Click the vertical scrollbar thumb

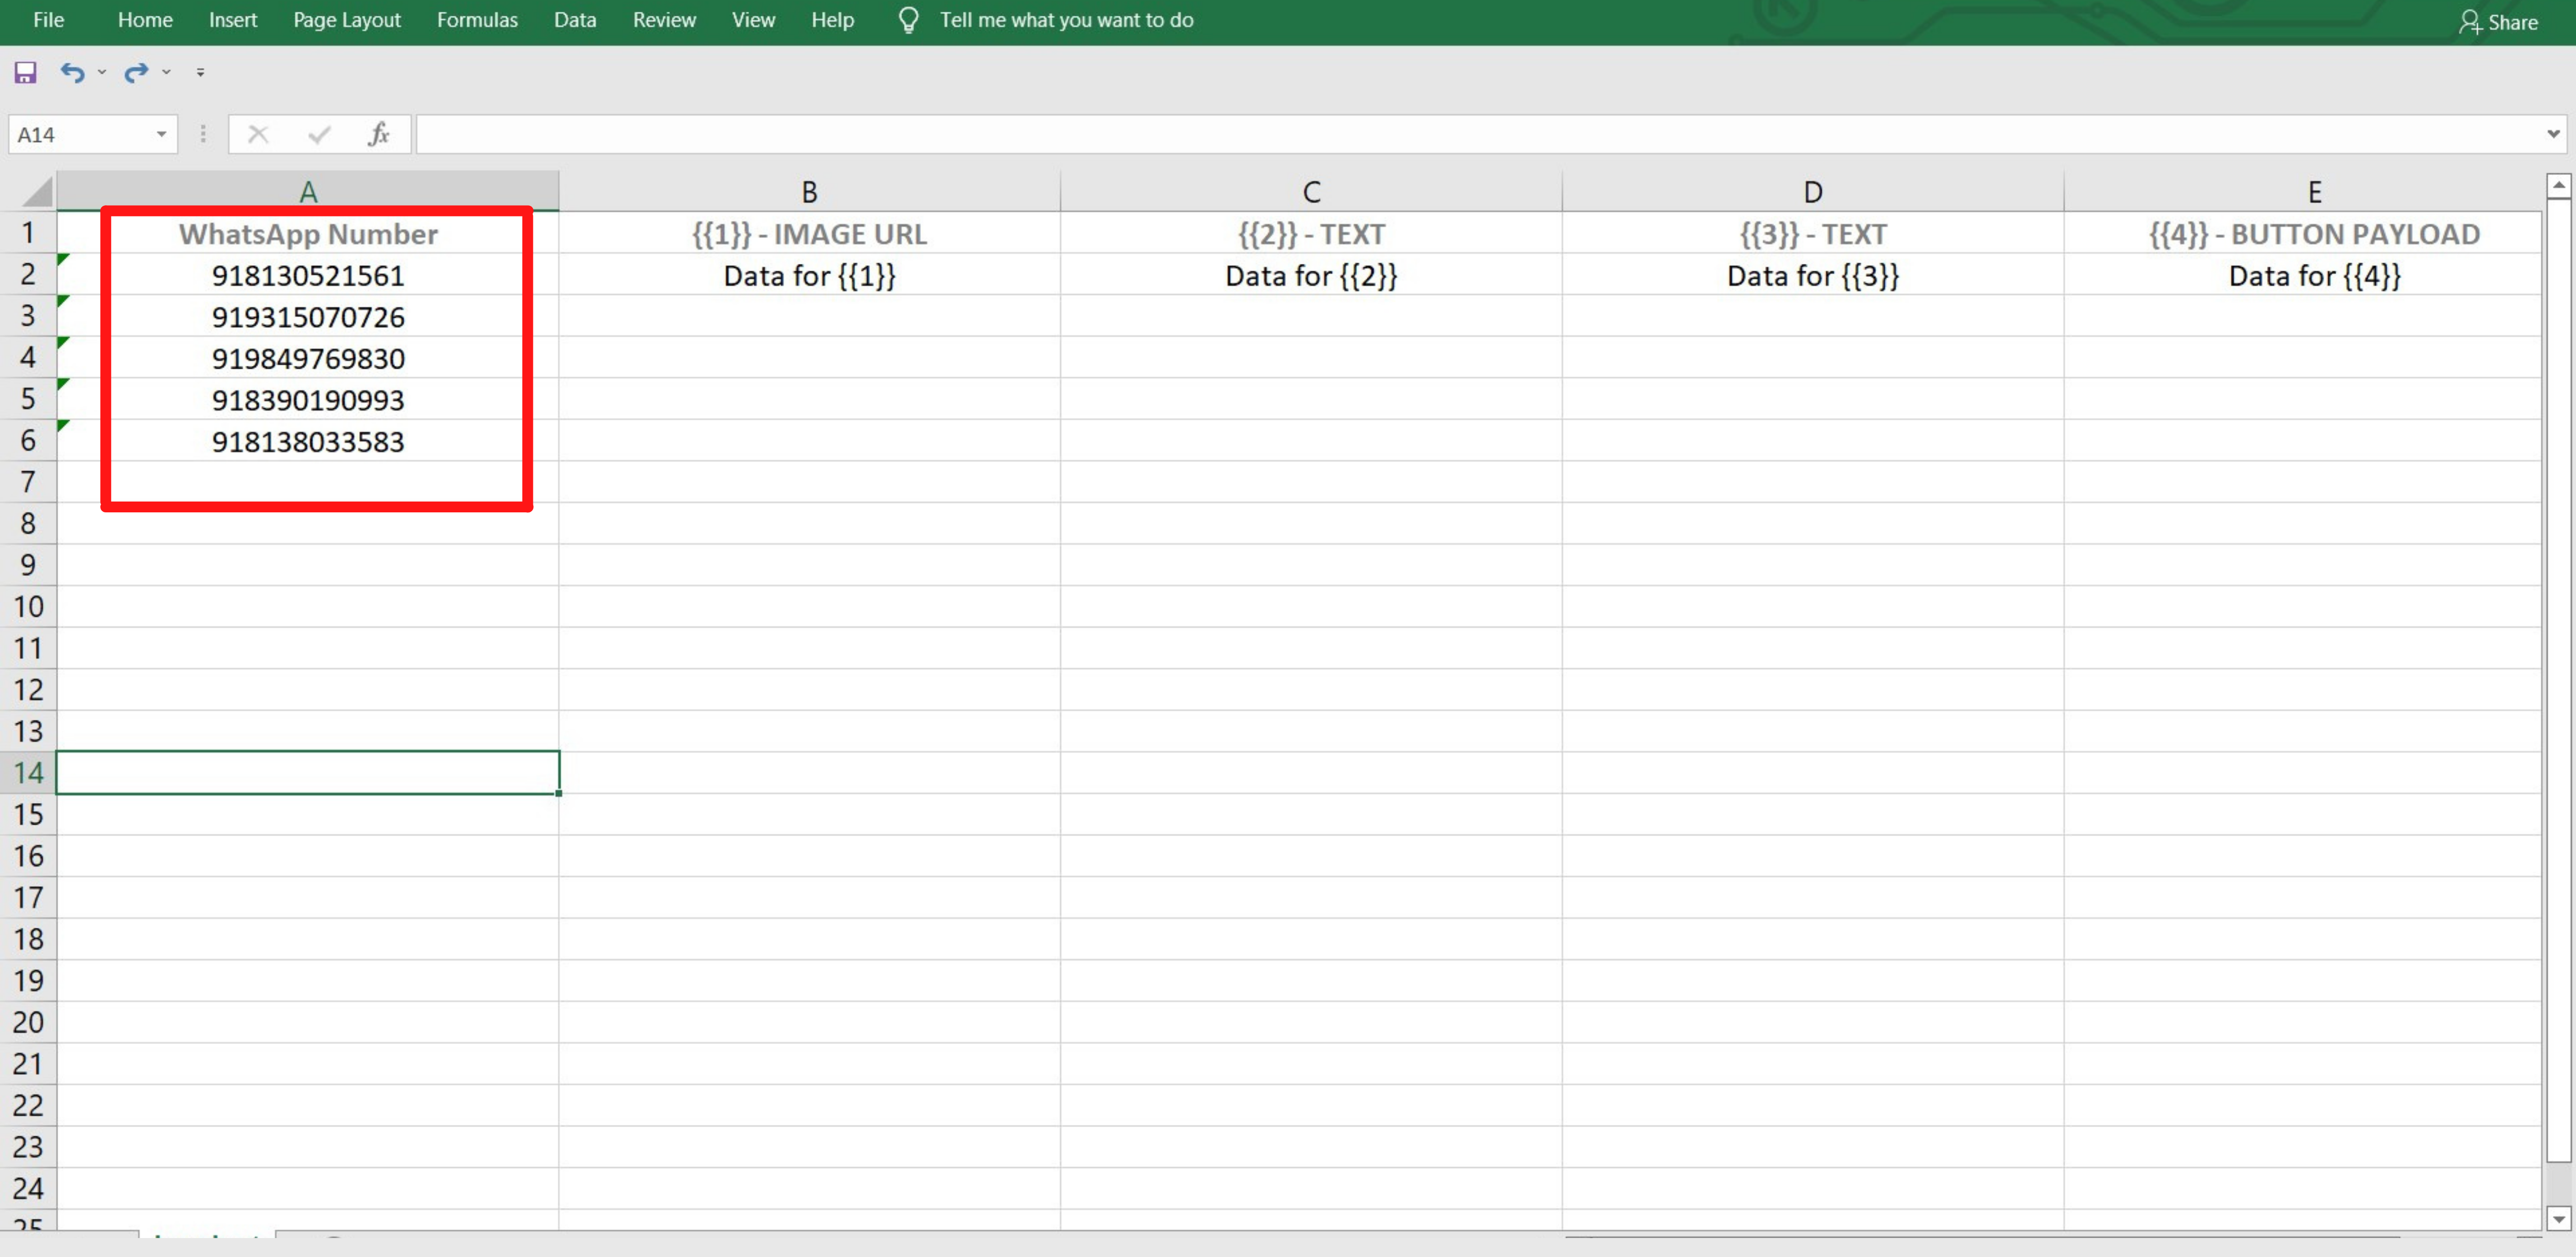pyautogui.click(x=2559, y=681)
